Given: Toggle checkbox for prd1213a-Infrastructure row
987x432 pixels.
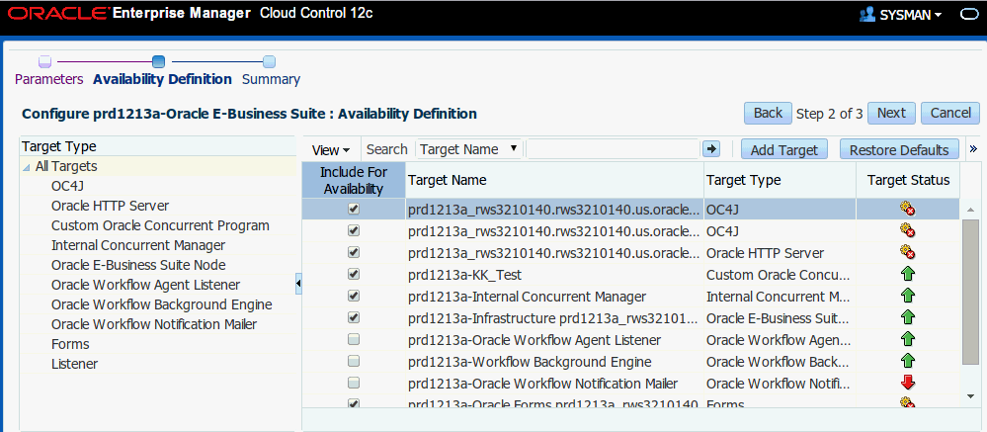Looking at the screenshot, I should tap(354, 317).
